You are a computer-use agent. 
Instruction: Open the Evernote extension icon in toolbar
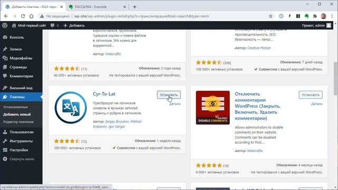[306, 16]
